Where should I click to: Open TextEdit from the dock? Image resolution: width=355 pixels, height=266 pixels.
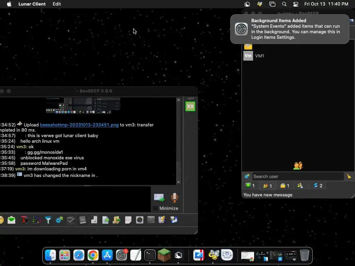(x=136, y=255)
